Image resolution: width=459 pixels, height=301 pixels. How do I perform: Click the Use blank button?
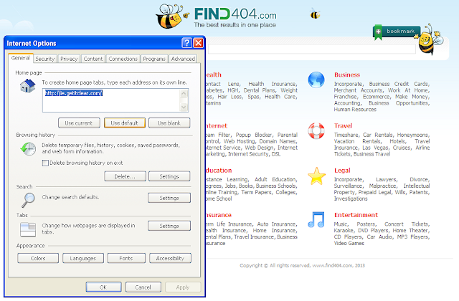tap(169, 123)
